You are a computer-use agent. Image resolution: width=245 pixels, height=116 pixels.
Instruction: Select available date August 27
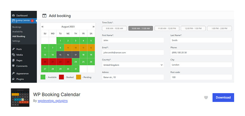[45, 69]
